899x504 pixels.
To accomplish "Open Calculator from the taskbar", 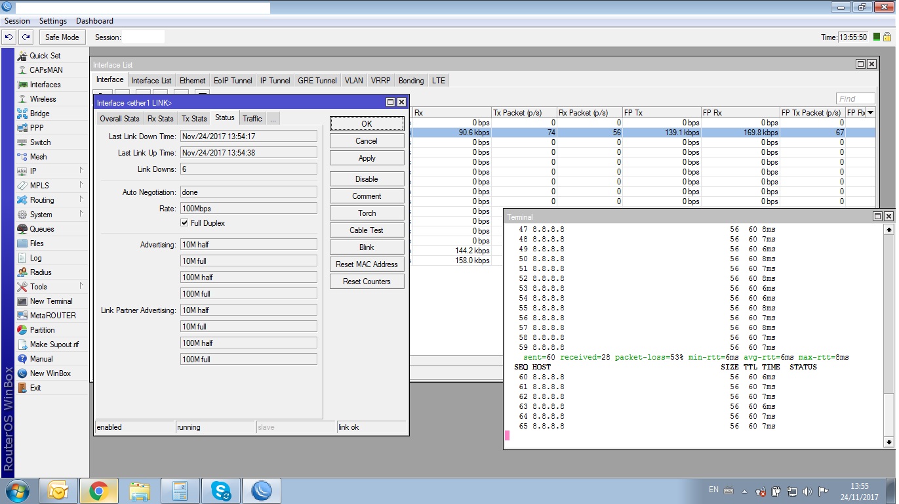I will coord(180,491).
